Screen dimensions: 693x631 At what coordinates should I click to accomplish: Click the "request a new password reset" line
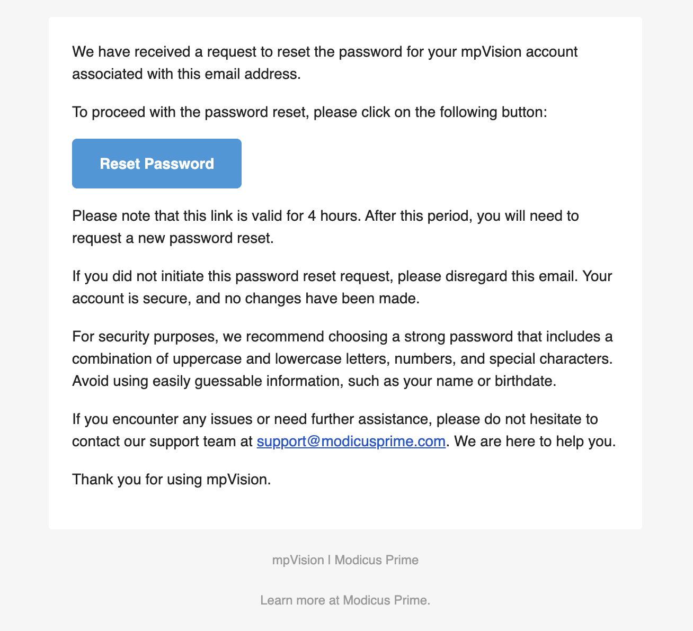(173, 238)
